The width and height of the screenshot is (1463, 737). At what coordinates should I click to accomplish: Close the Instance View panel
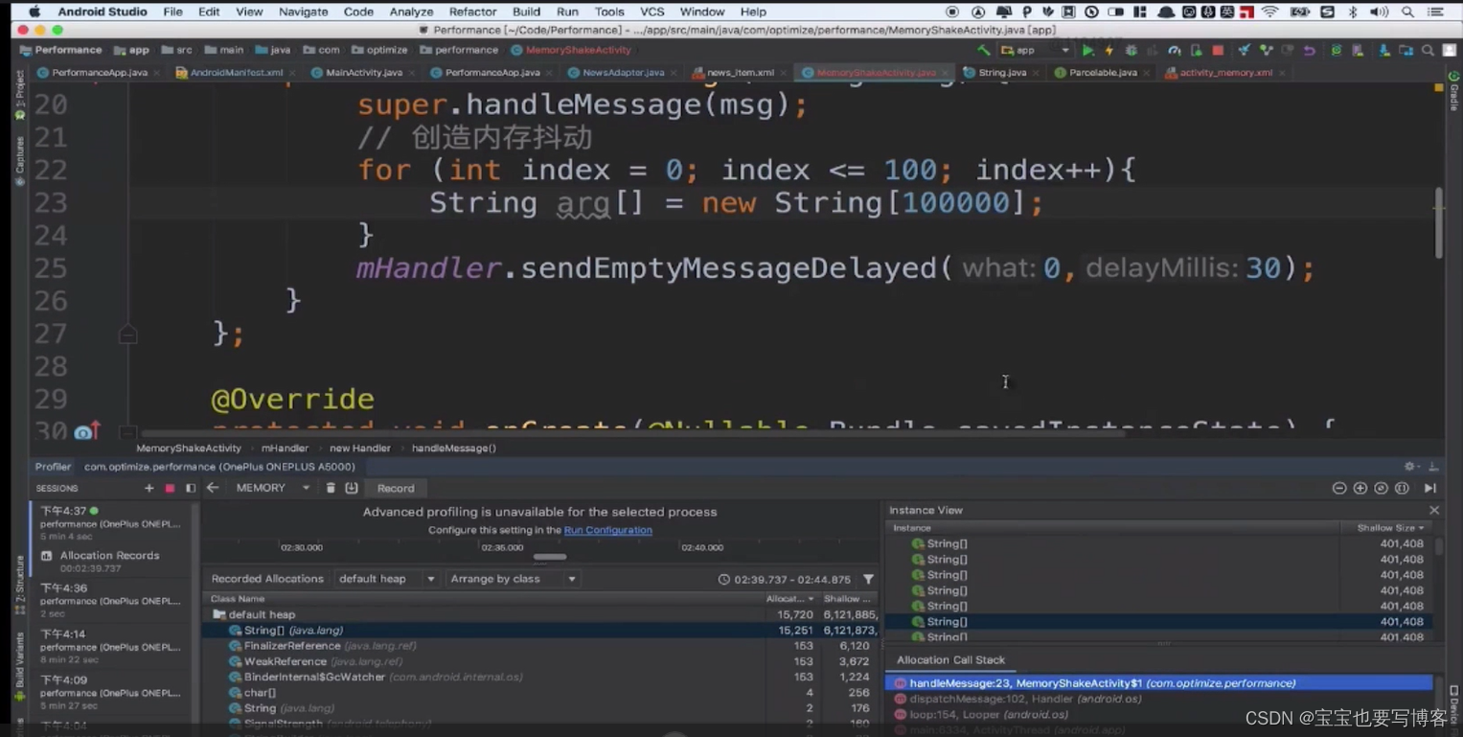tap(1434, 510)
